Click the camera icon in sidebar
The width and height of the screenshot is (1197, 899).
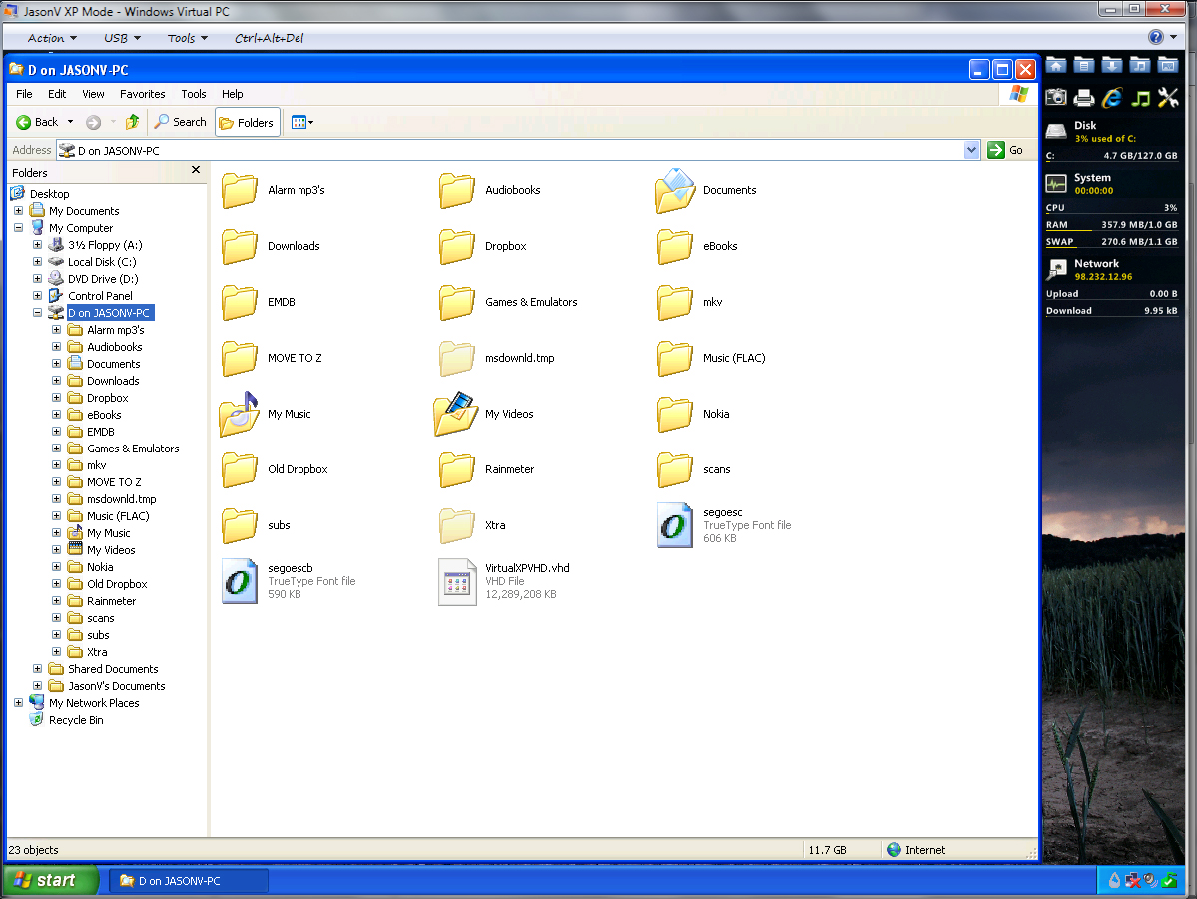[1056, 98]
